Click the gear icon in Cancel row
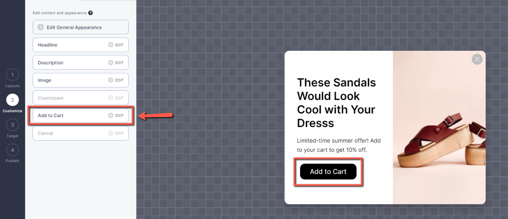This screenshot has width=508, height=219. 111,133
